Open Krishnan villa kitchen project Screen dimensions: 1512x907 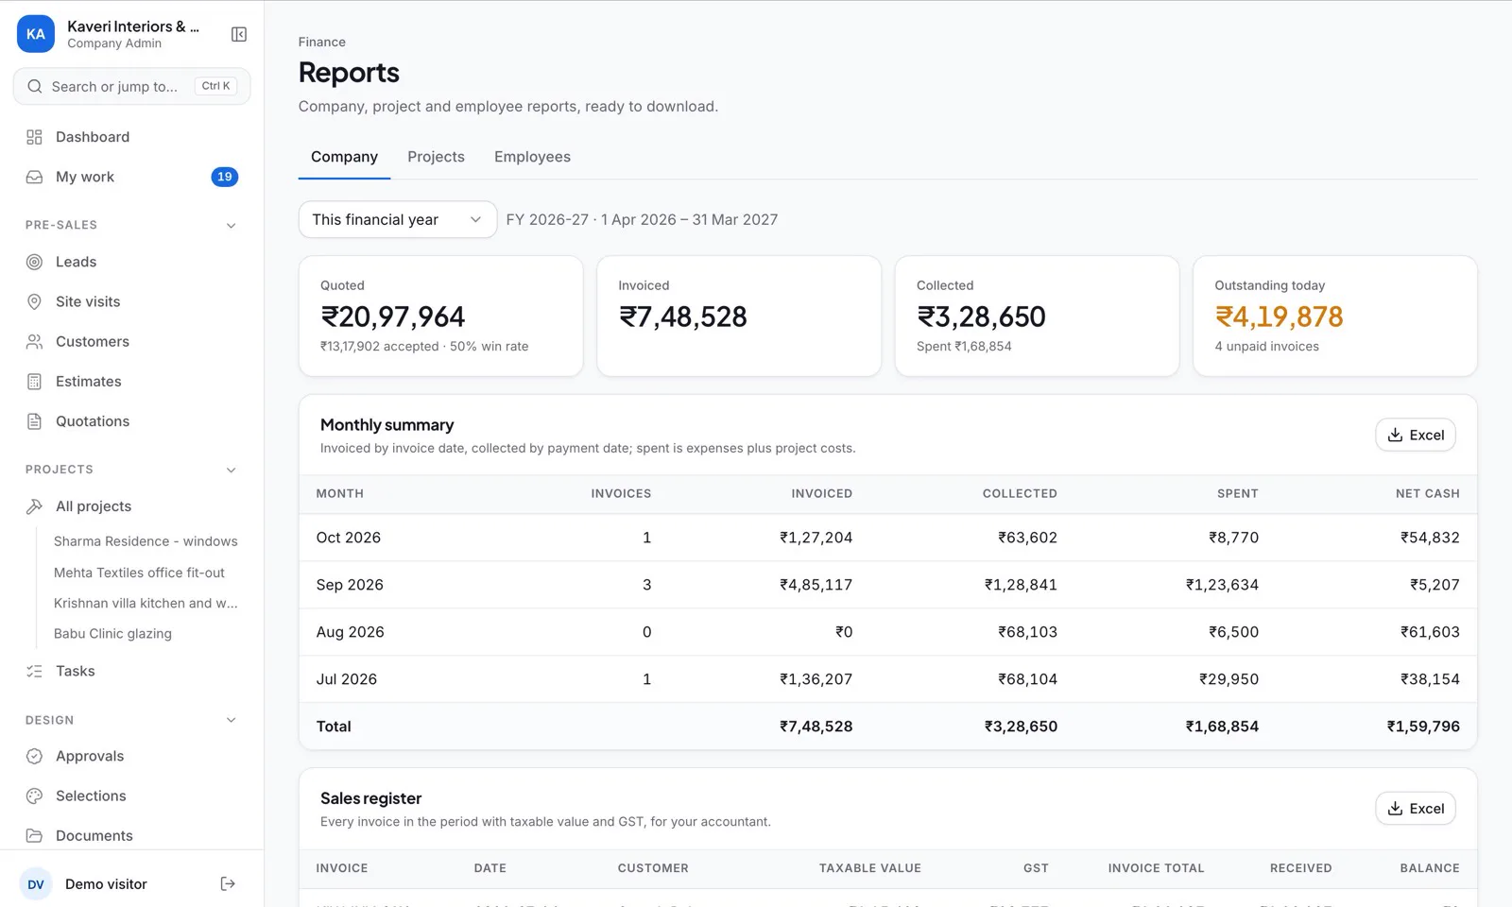point(146,603)
